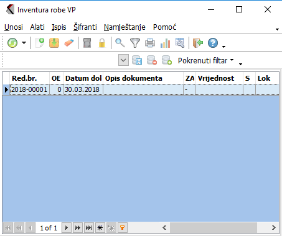282x236 pixels.
Task: Click the empty Opis dokumenta cell of row 2018-00001
Action: 143,89
